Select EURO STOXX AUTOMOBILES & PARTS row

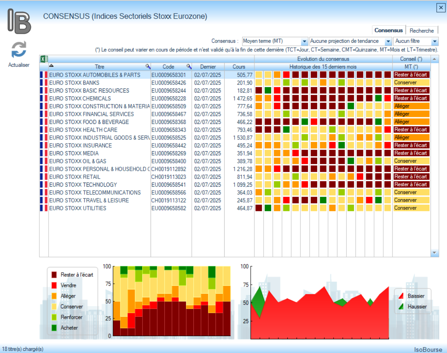point(235,75)
